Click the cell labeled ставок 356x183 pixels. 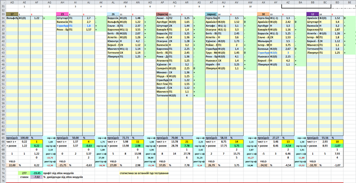click(24, 177)
